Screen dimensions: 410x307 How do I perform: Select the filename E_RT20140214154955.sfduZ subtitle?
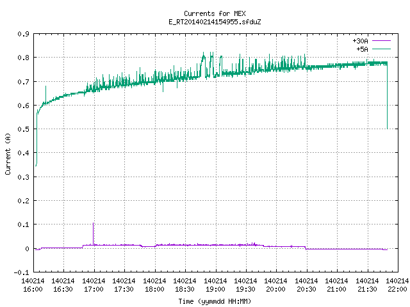coord(215,22)
